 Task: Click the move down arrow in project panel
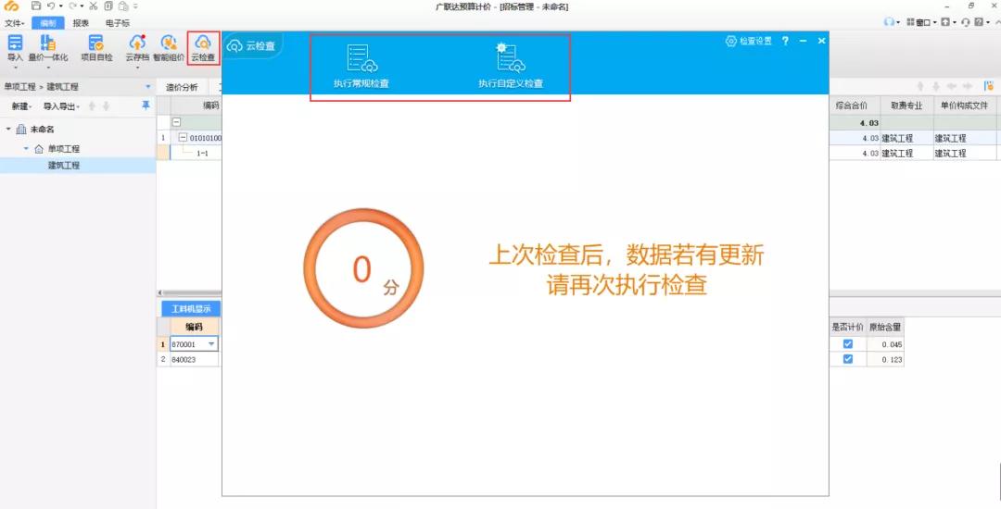point(106,106)
